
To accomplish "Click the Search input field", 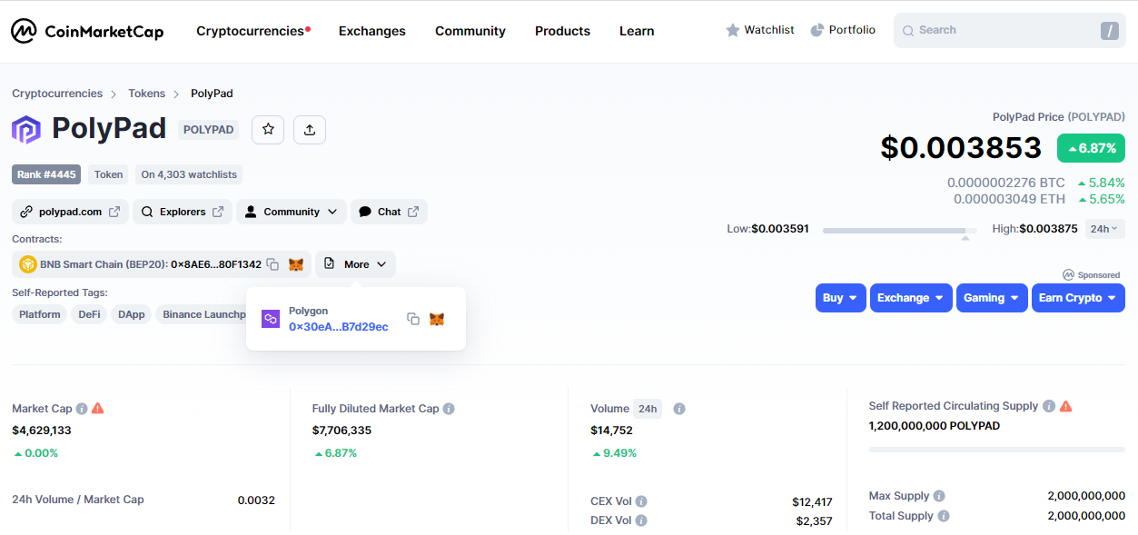I will pyautogui.click(x=1009, y=30).
